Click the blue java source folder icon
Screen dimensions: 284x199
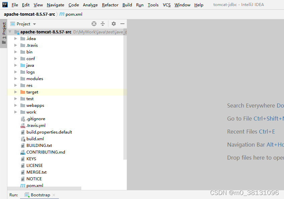pos(23,65)
